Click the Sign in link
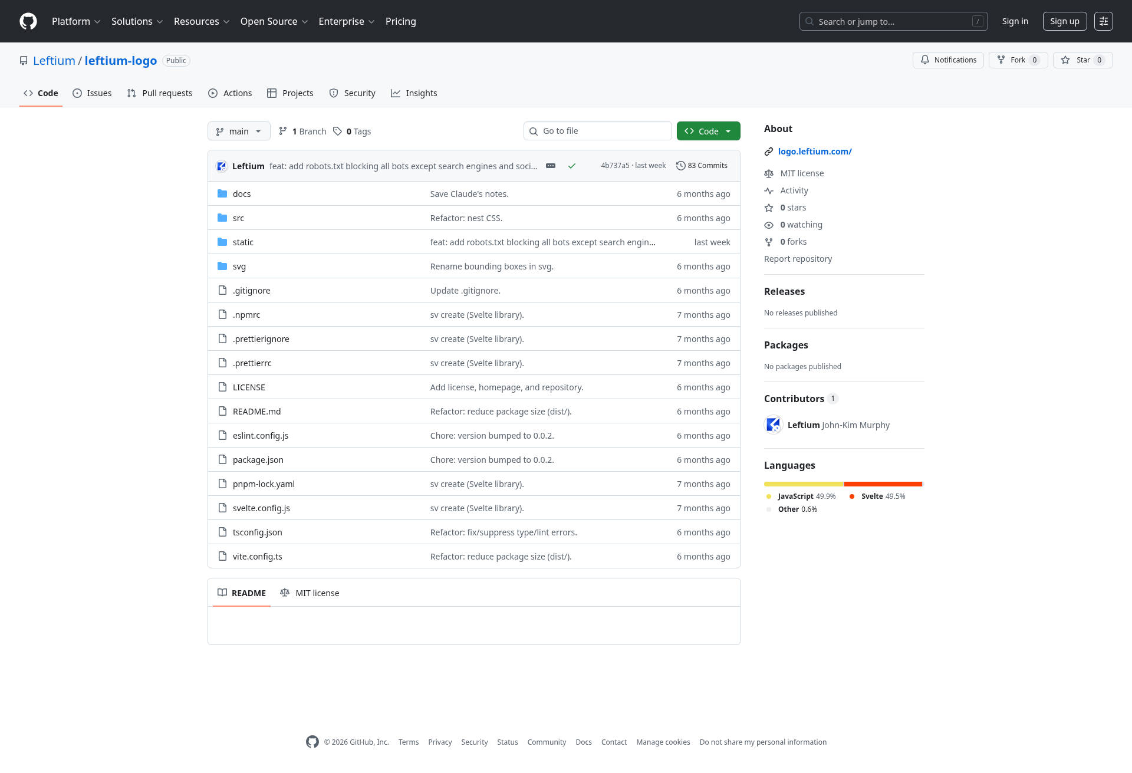Image resolution: width=1132 pixels, height=773 pixels. (1015, 21)
